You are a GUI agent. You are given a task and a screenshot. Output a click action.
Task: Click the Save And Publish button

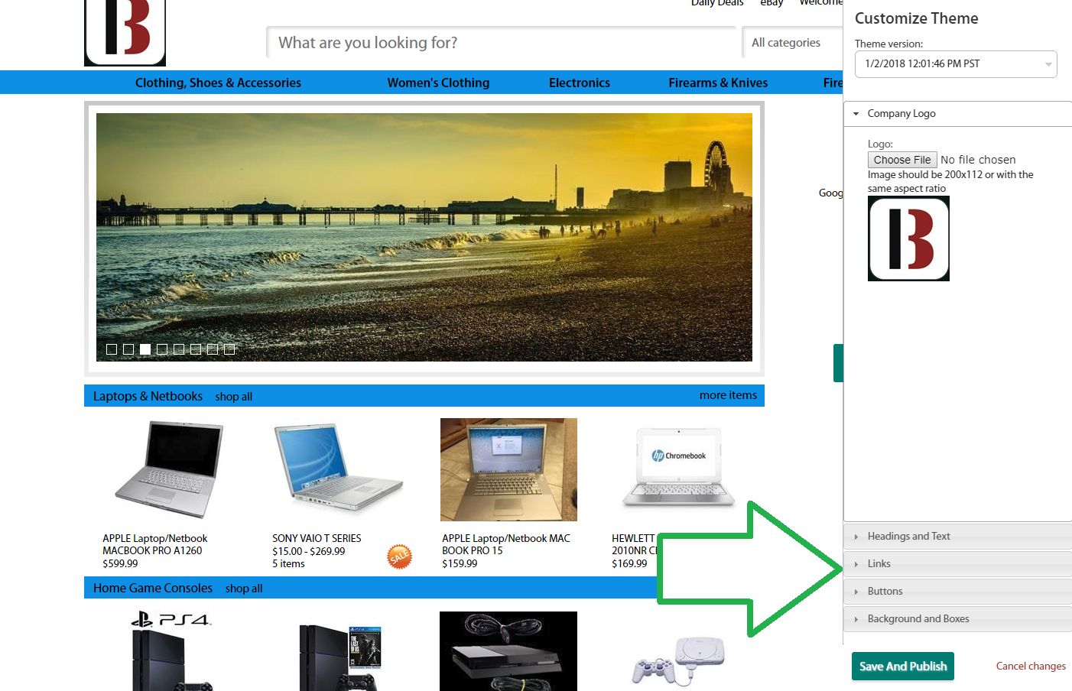[902, 667]
